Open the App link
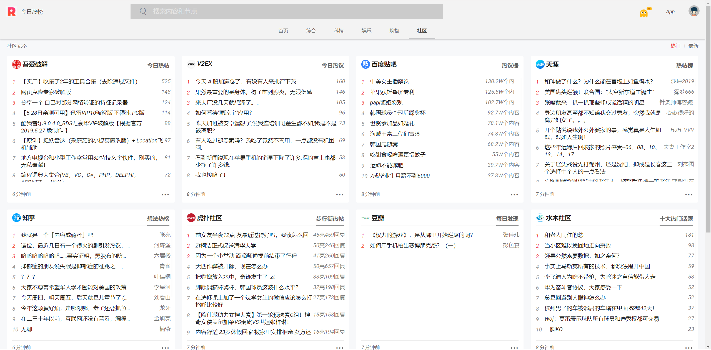The width and height of the screenshot is (711, 350). tap(670, 11)
